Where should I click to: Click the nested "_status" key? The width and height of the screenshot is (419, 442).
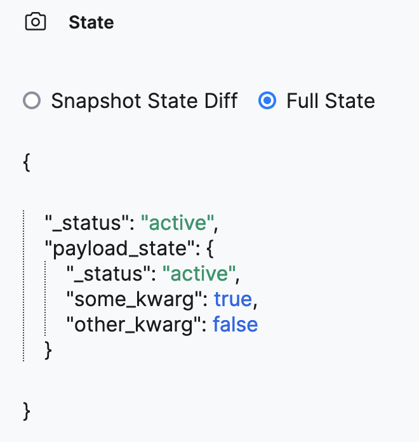pos(109,274)
